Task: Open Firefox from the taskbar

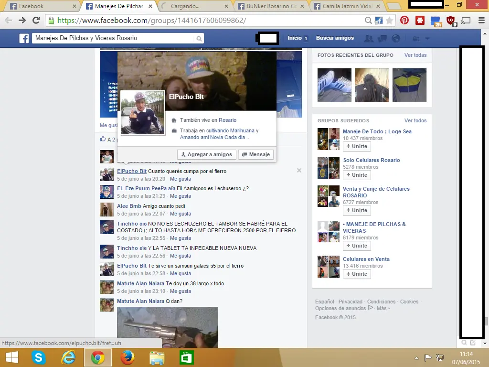Action: [127, 357]
